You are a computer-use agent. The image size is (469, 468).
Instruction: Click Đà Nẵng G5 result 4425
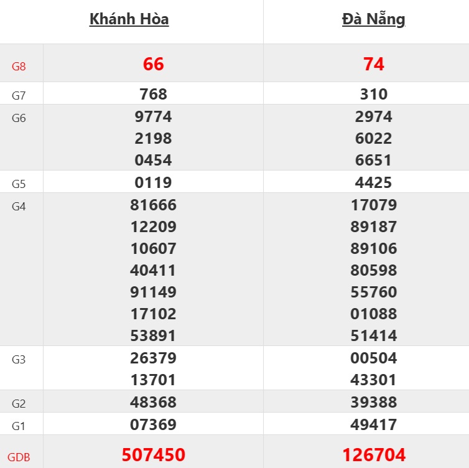374,182
